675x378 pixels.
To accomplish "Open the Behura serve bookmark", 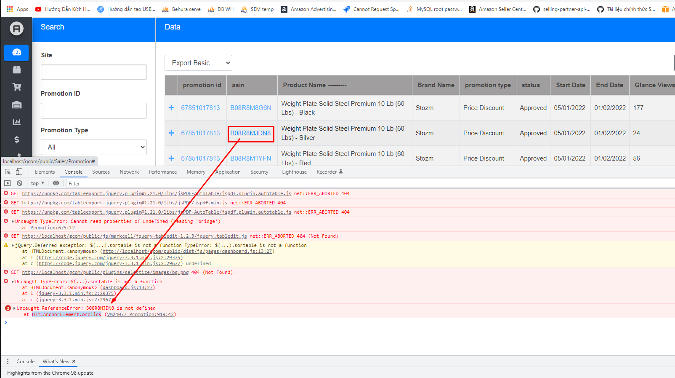I will (181, 9).
